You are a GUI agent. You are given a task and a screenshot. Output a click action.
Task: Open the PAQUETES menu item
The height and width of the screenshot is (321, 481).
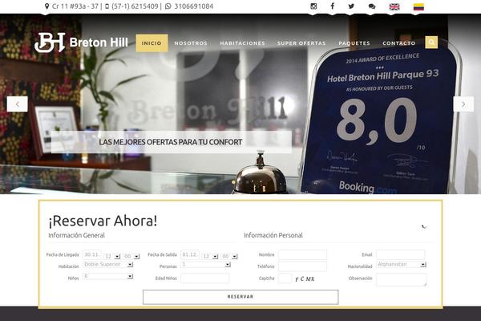point(354,43)
